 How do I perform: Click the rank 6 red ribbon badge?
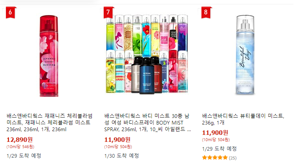coord(10,12)
